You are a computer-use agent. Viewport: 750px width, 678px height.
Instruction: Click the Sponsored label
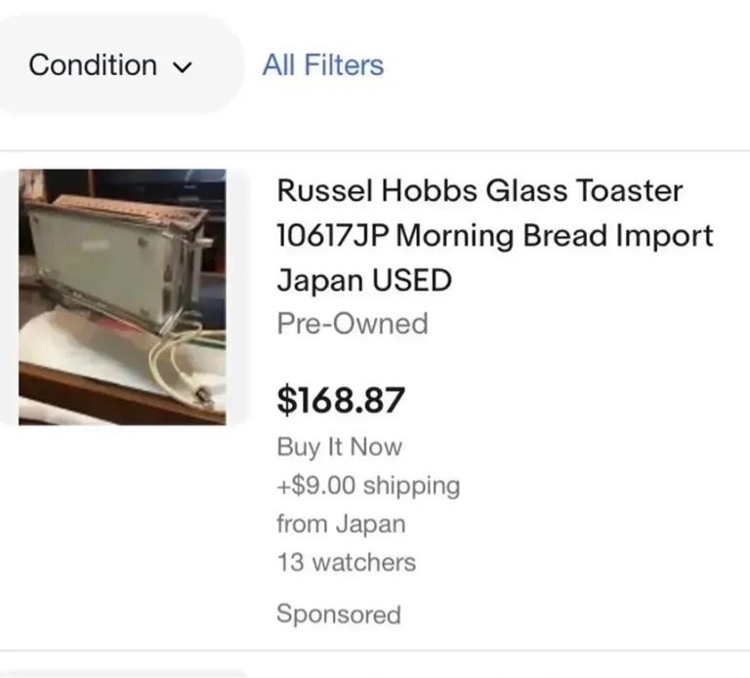(338, 614)
